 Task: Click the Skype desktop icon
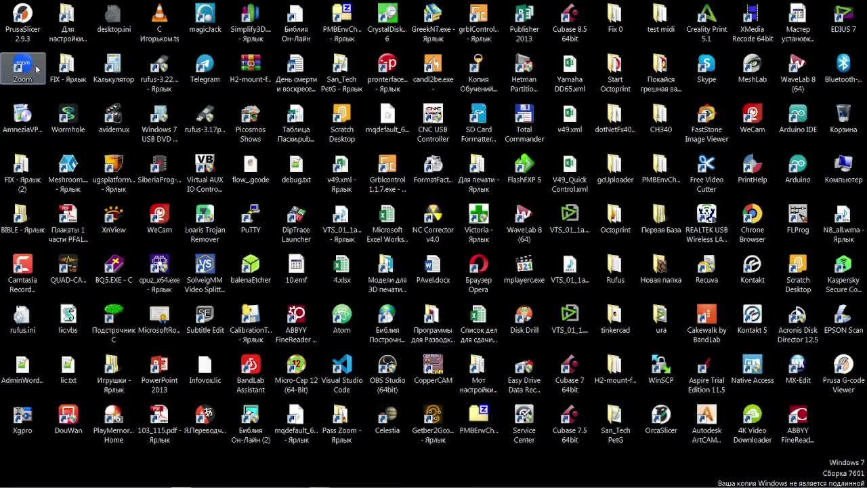(706, 63)
